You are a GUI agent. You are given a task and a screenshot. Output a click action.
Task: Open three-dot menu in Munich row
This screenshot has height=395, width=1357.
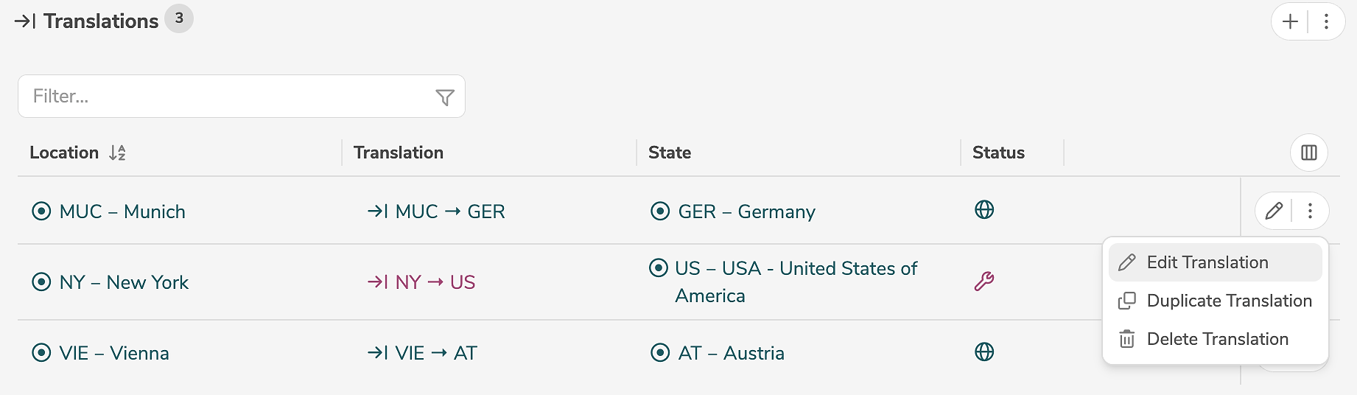(1310, 212)
